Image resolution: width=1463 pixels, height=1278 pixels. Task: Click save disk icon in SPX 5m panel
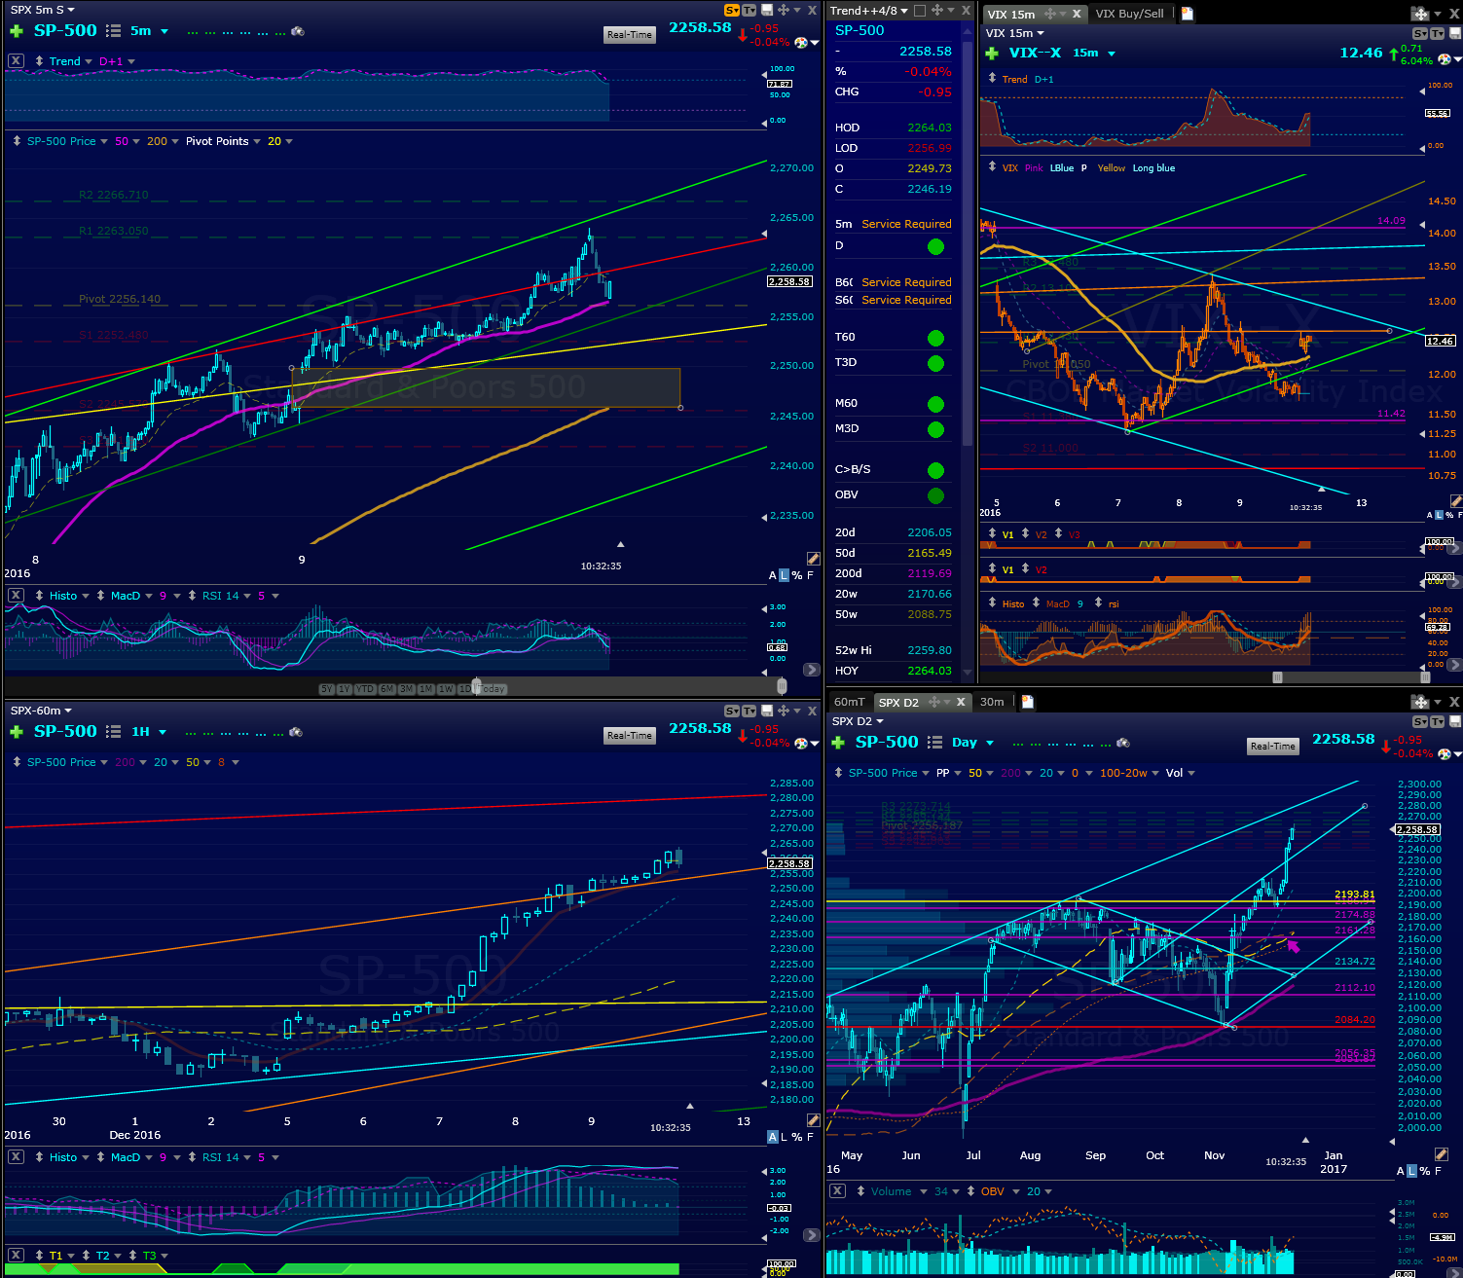(x=767, y=10)
